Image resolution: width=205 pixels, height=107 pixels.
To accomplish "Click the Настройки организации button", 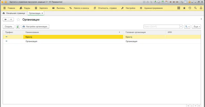I will [x=35, y=26].
